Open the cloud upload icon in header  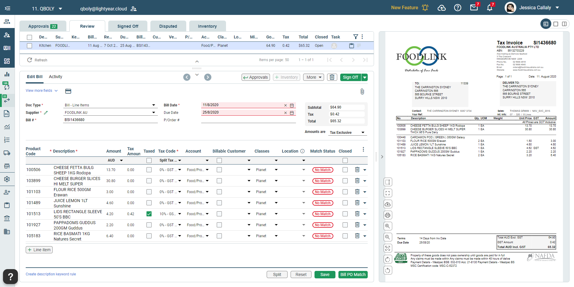(442, 8)
